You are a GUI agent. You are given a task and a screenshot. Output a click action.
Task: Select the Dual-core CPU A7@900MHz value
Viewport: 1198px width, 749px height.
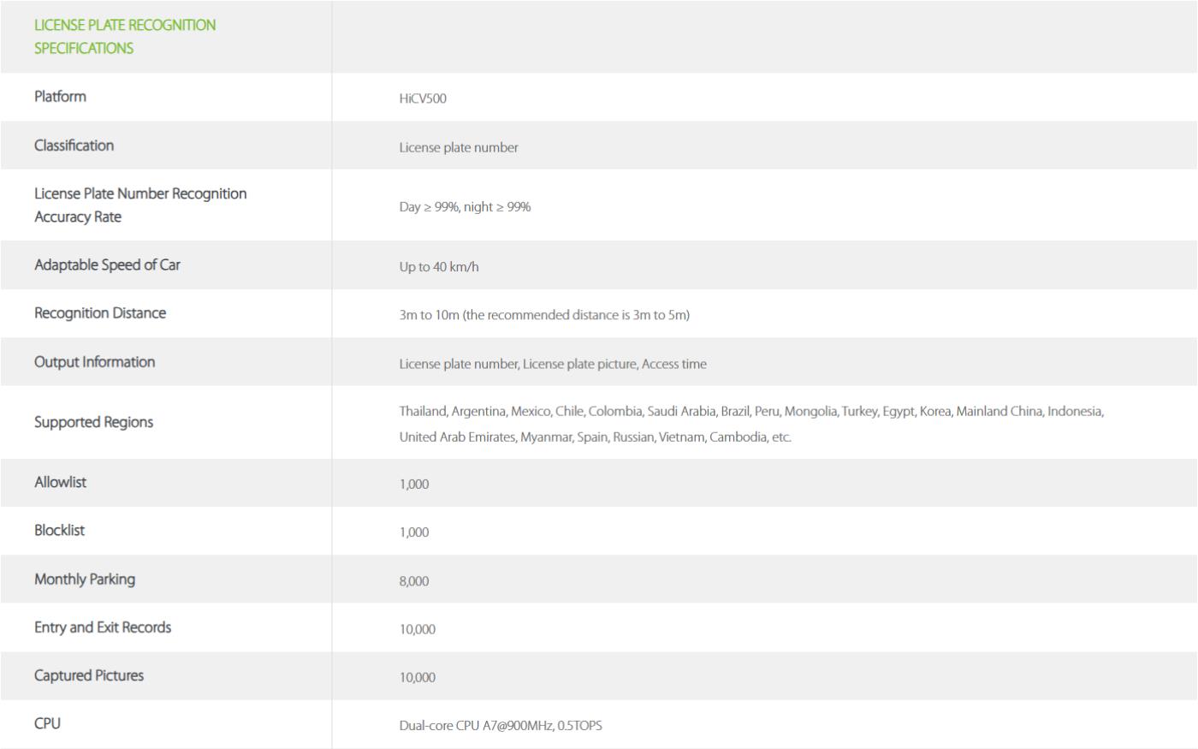tap(501, 726)
